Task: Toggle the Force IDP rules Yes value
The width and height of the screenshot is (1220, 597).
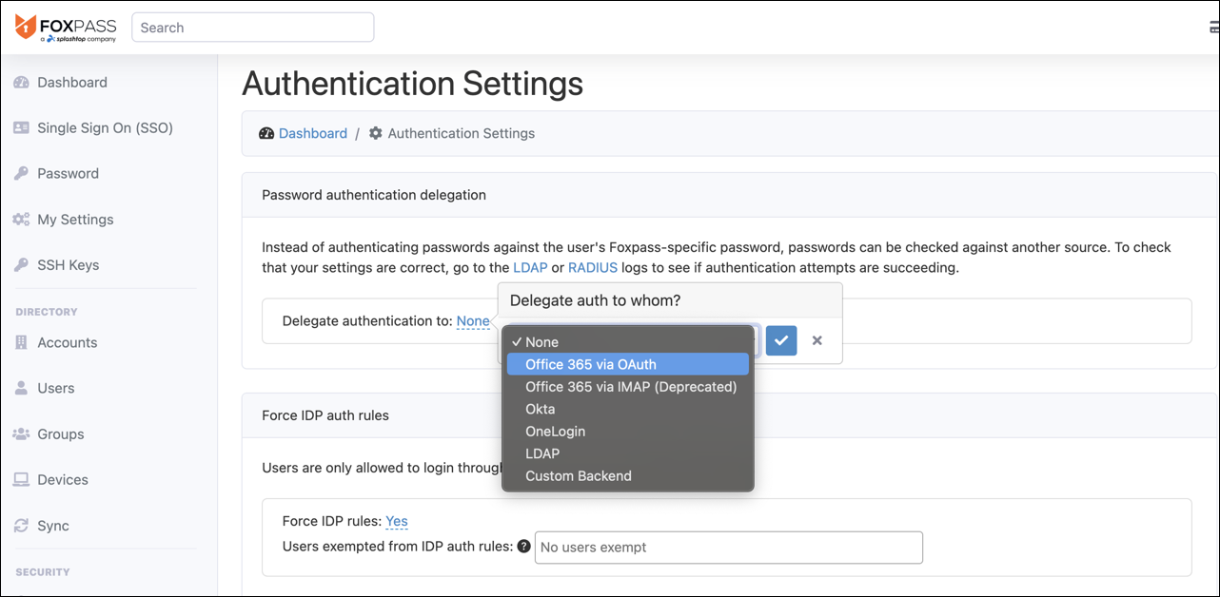Action: pyautogui.click(x=397, y=521)
